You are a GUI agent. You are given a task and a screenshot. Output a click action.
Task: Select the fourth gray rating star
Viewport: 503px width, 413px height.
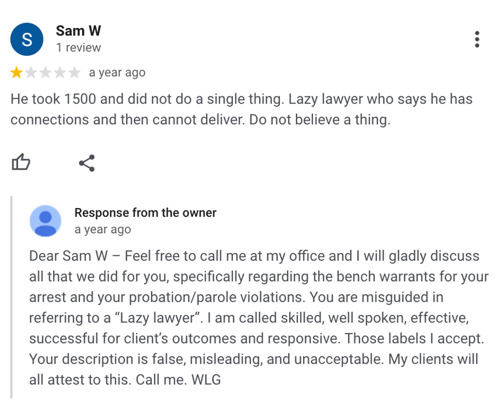[60, 72]
